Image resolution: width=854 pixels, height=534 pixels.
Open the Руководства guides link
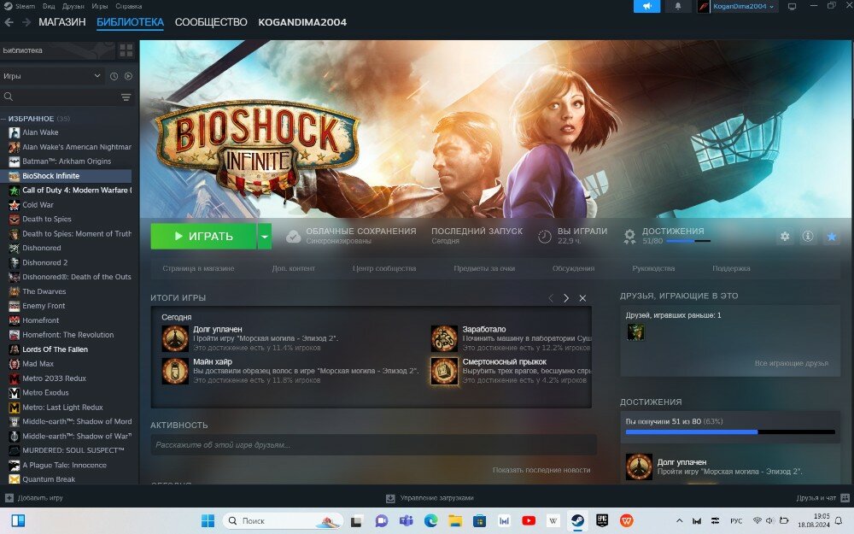point(653,268)
